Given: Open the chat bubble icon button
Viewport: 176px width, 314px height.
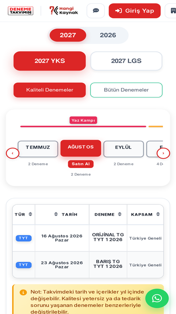Looking at the screenshot, I should 96,11.
